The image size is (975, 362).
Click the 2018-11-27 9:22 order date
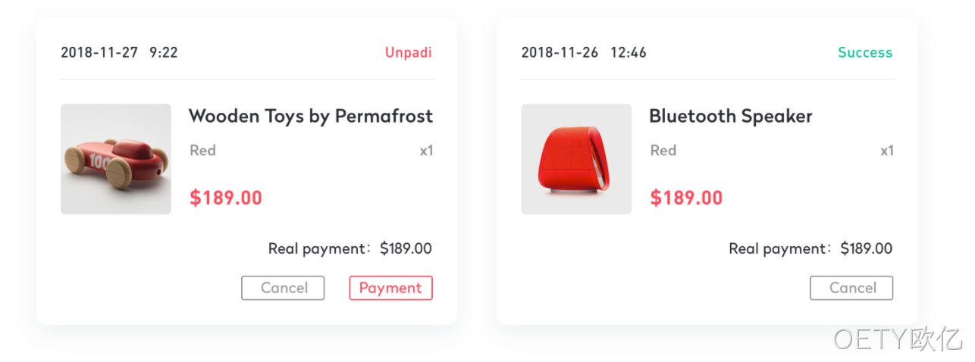(119, 52)
